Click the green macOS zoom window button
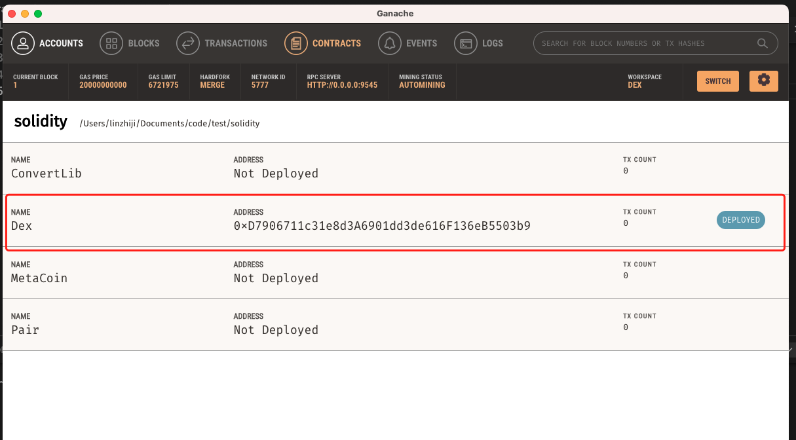 point(38,14)
